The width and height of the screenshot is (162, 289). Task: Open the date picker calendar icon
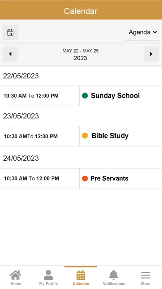10,32
